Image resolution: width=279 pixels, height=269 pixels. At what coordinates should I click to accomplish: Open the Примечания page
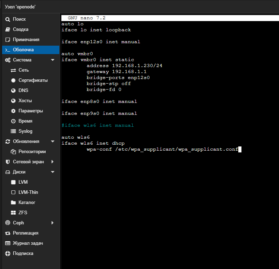[26, 40]
